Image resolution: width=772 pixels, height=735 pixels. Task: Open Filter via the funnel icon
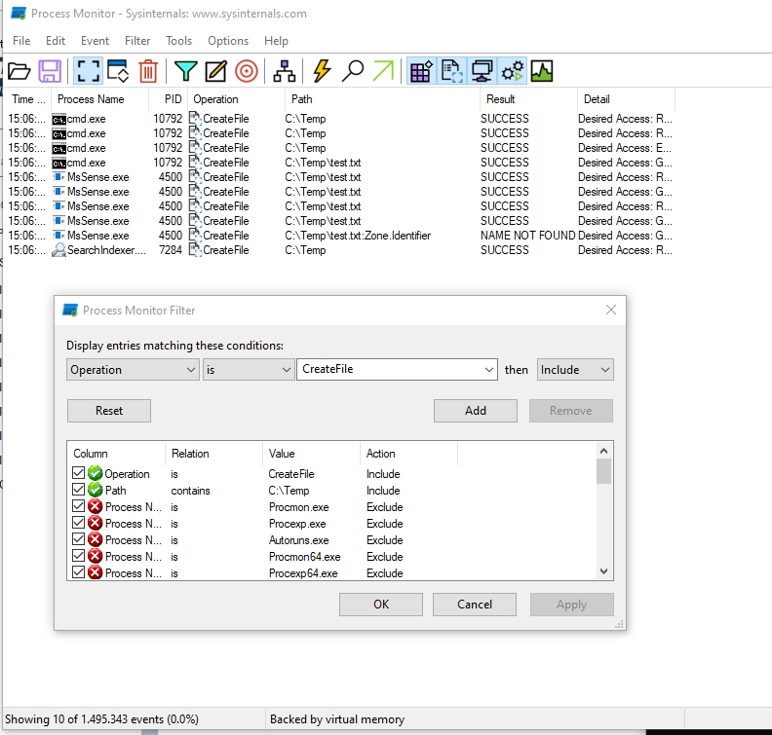tap(185, 71)
